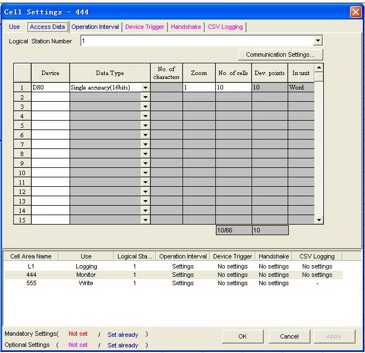The height and width of the screenshot is (353, 365).
Task: Click the Cell Area Name column header
Action: click(31, 256)
